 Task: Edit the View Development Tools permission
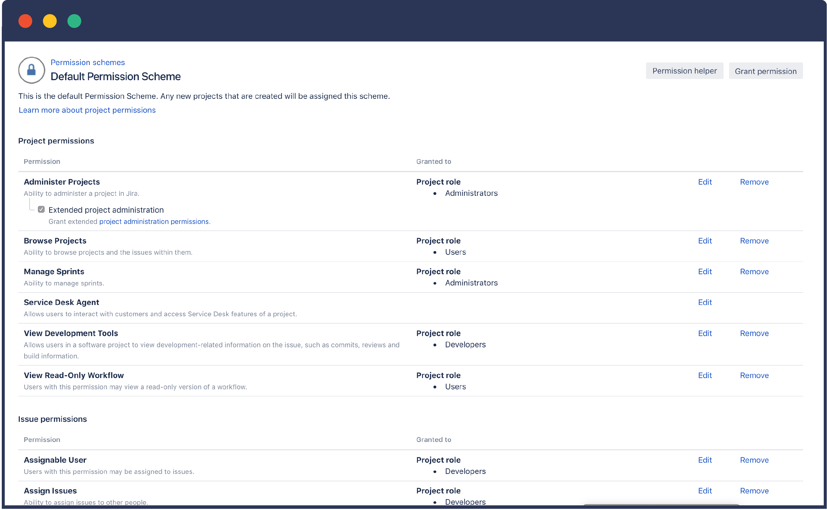click(x=705, y=333)
